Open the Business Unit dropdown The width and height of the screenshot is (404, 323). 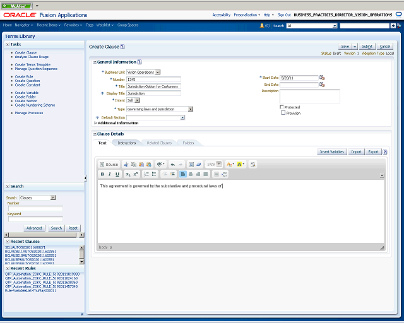pyautogui.click(x=158, y=72)
